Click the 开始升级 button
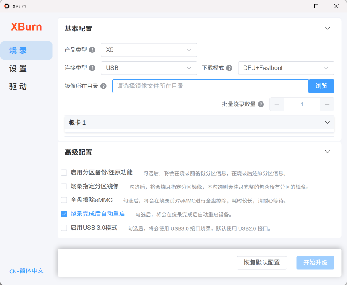The image size is (347, 285). click(x=315, y=263)
